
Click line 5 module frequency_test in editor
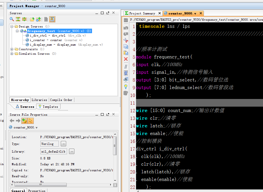[164, 57]
